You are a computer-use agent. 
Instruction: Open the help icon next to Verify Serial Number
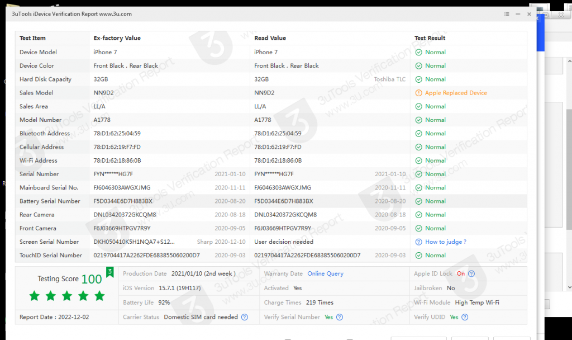point(340,317)
